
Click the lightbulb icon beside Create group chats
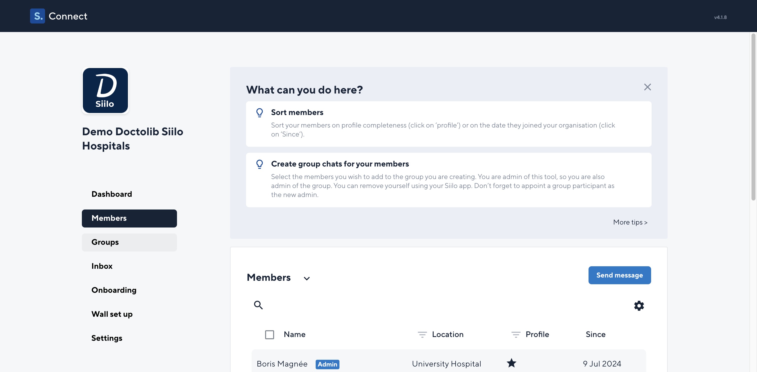(260, 164)
